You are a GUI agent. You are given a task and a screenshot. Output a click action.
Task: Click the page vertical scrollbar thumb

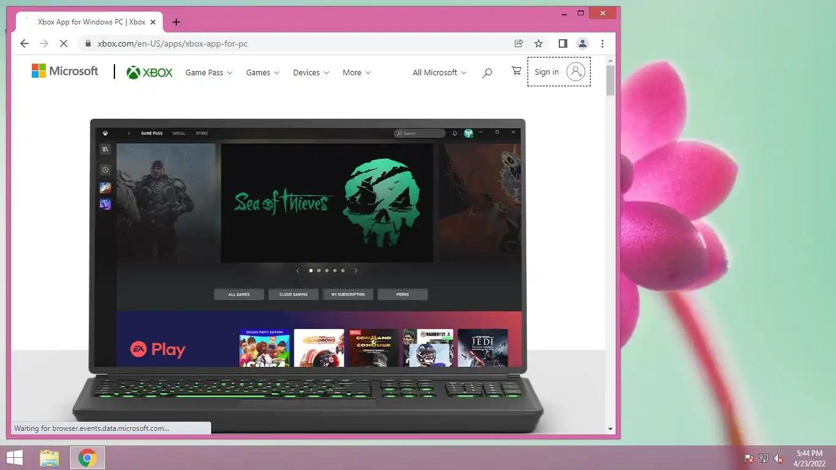610,80
